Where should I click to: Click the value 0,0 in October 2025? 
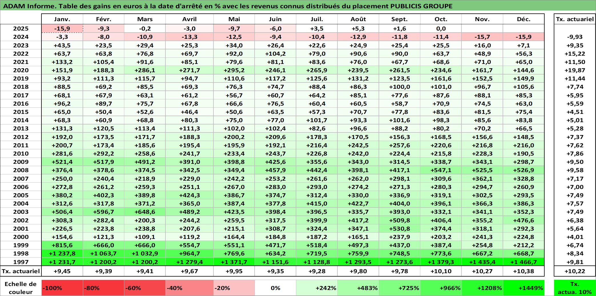point(441,29)
